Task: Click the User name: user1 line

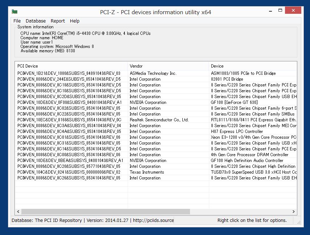Action: 37,42
